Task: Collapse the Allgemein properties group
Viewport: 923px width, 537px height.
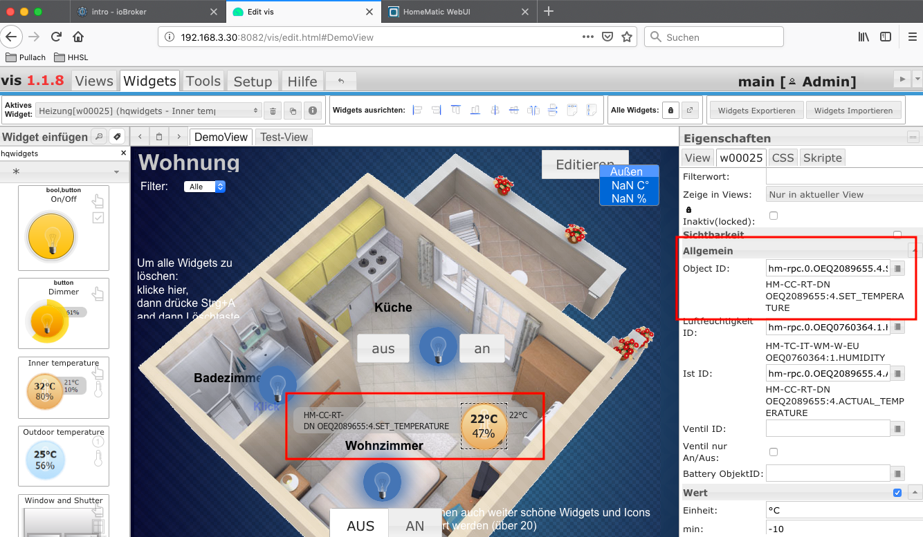Action: (915, 250)
